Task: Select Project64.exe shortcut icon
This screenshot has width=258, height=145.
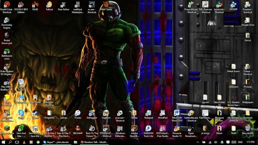Action: point(191,5)
